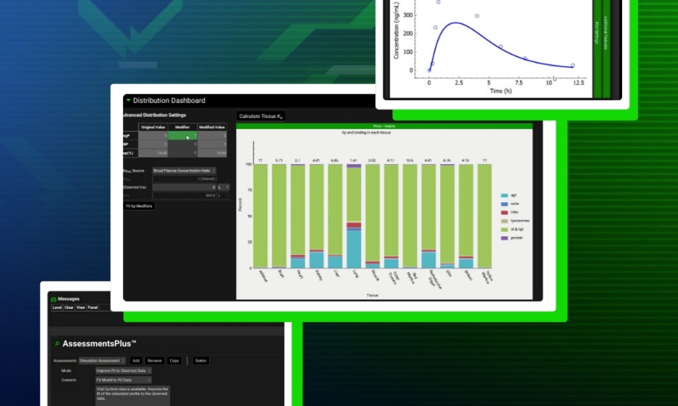The width and height of the screenshot is (678, 406).
Task: Click the Messages panel icon
Action: tap(54, 299)
